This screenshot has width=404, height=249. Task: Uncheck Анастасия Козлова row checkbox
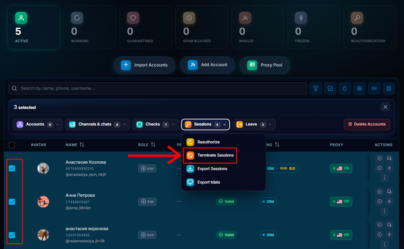(x=12, y=168)
